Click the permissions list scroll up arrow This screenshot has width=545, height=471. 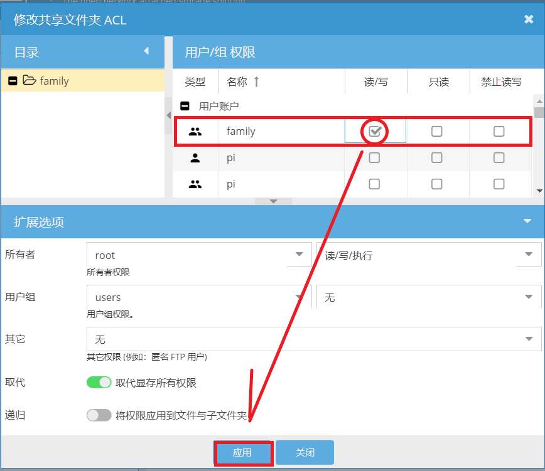click(539, 102)
